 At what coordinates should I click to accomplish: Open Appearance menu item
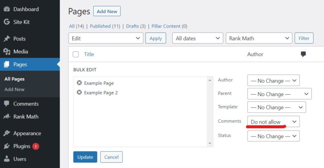[x=27, y=134]
